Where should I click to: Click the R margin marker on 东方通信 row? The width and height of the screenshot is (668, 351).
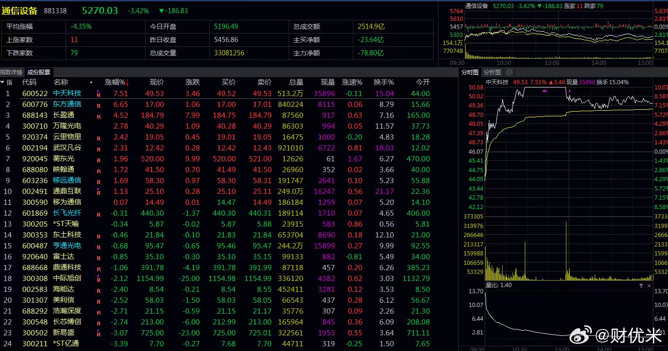99,105
